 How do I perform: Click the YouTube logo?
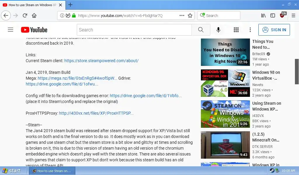click(34, 30)
